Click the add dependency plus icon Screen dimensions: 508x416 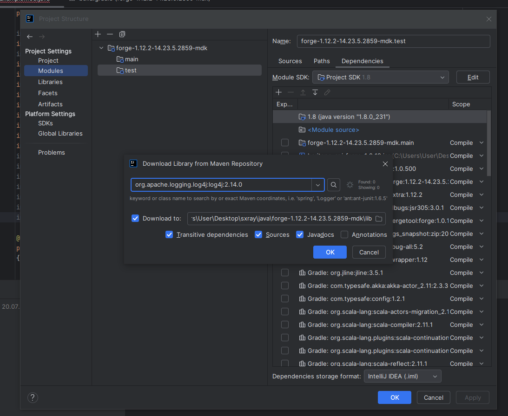279,92
